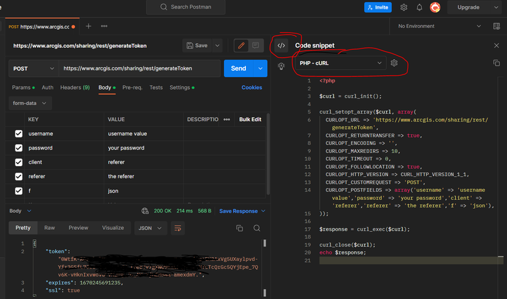The width and height of the screenshot is (507, 299).
Task: Click the Upgrade button
Action: click(x=468, y=7)
